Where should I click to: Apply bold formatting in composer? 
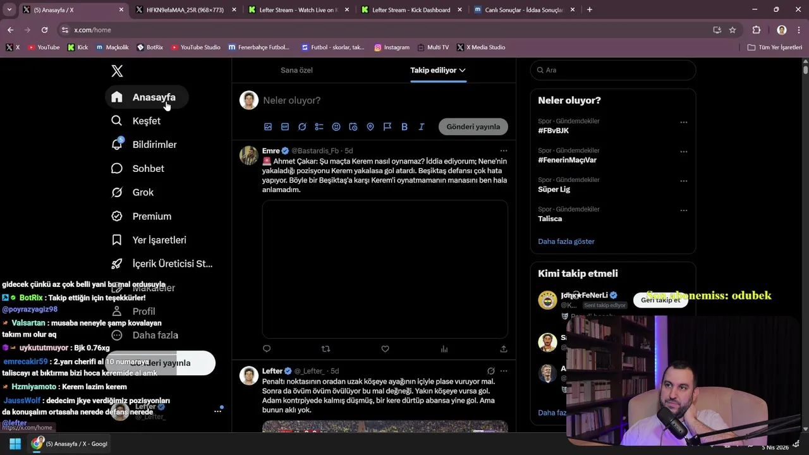pos(404,126)
